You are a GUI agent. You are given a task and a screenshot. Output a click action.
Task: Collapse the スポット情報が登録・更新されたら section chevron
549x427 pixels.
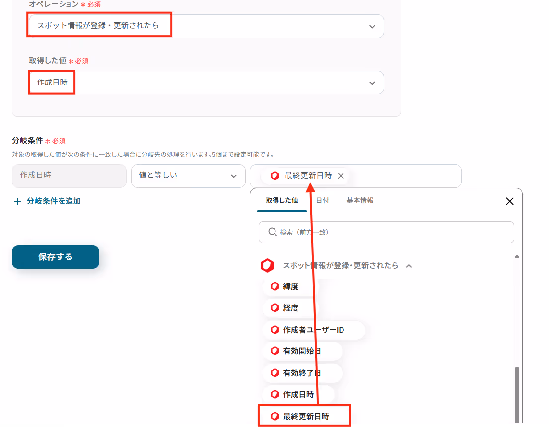point(409,266)
